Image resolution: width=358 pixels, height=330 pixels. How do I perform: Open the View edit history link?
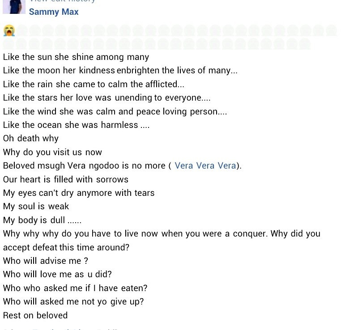[63, 1]
